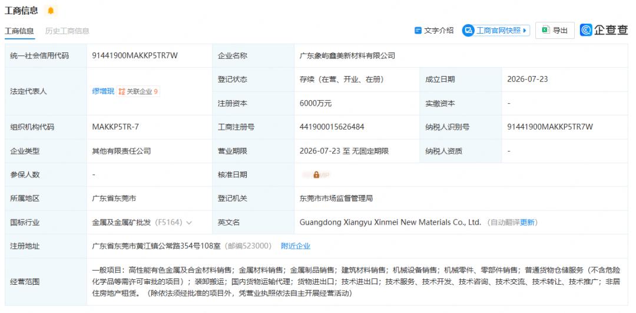Click region value 广东省东莞市

(x=114, y=199)
